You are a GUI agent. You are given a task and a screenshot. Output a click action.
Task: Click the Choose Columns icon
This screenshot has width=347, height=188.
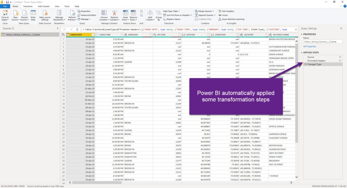[104, 13]
